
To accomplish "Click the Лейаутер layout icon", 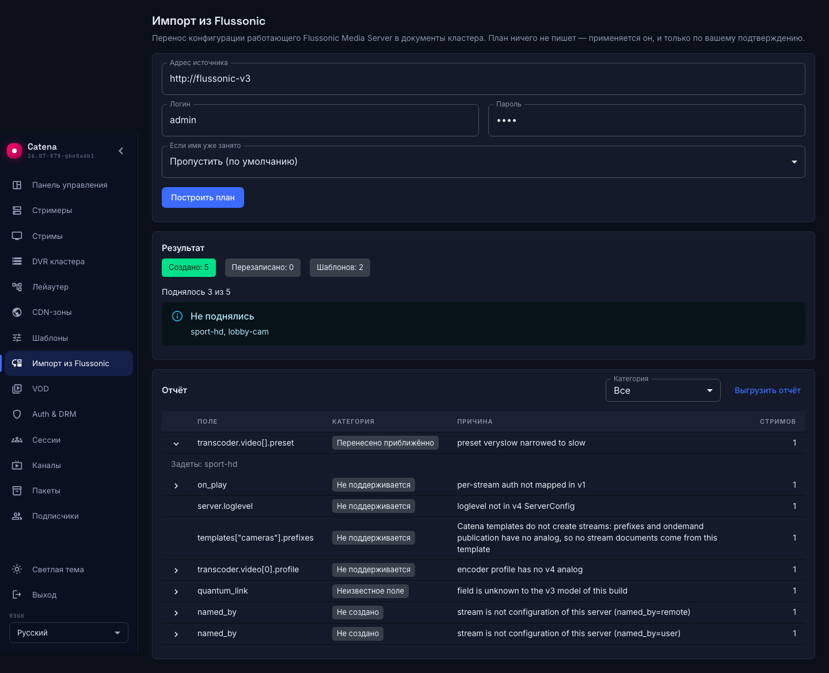I will (x=17, y=287).
